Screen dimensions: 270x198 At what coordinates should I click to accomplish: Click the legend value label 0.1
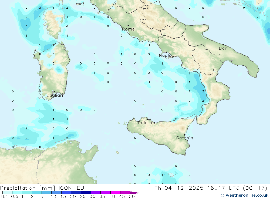click(5, 196)
